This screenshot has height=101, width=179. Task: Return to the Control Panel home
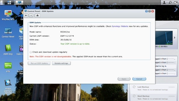37,15
